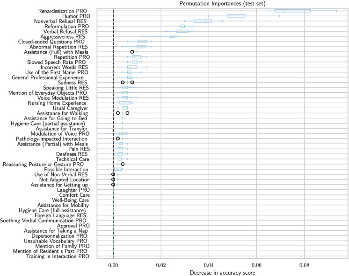The height and width of the screenshot is (276, 349).
Task: Click the 0.02 x-axis tick label
Action: point(161,265)
